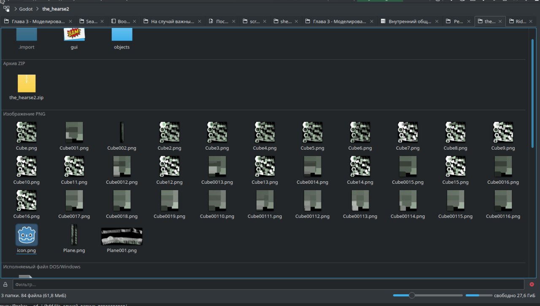Select the Godot icon.png file

[27, 235]
